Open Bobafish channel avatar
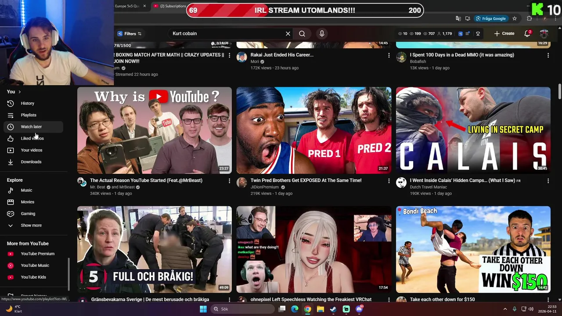562x316 pixels. click(401, 57)
